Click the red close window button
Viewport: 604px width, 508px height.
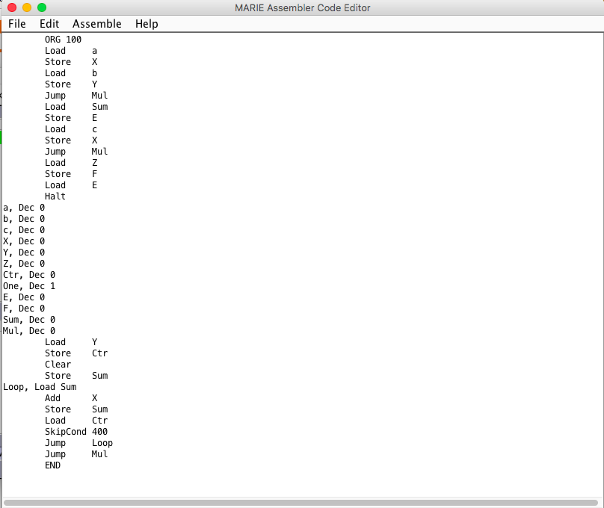click(x=10, y=8)
